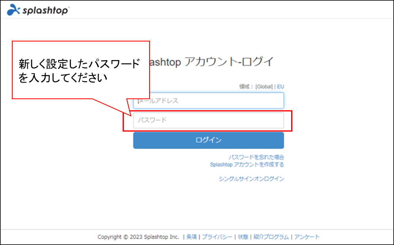Switch region to EU
Viewport: 394px width, 245px height.
[x=280, y=87]
